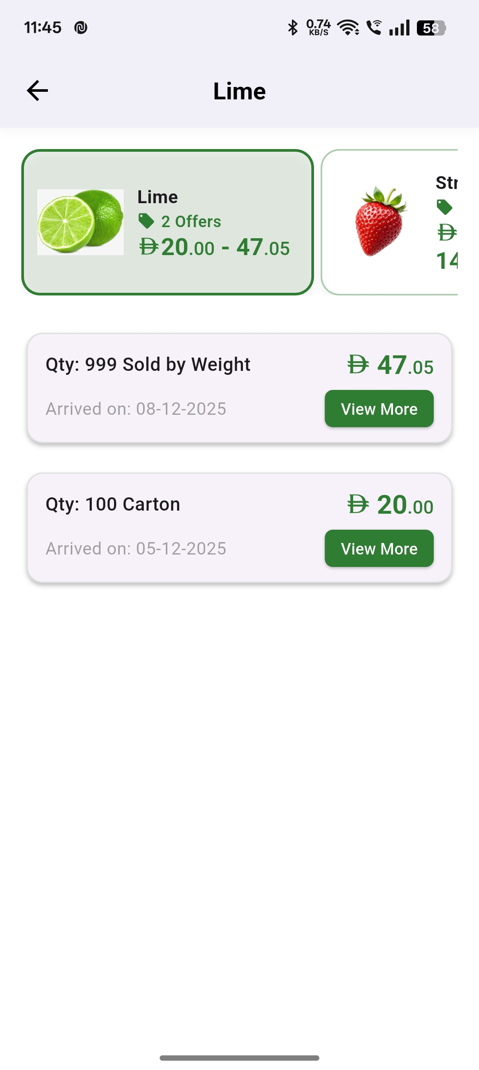This screenshot has width=479, height=1070.
Task: Tap the currency symbol beside 47.05 offer price
Action: point(358,365)
